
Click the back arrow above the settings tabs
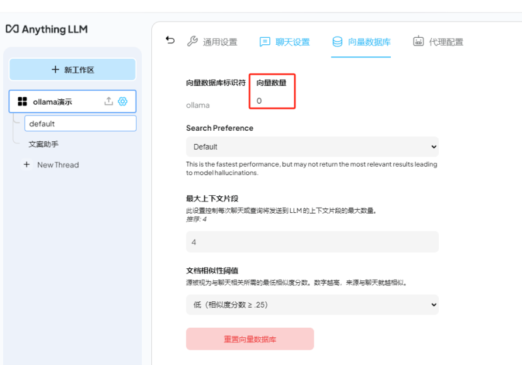pos(169,39)
